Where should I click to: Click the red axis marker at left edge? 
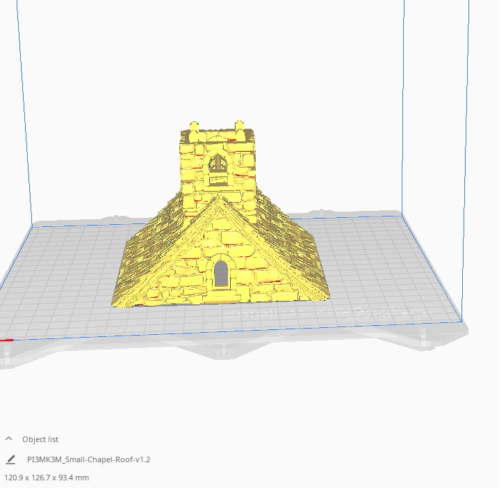pos(7,340)
